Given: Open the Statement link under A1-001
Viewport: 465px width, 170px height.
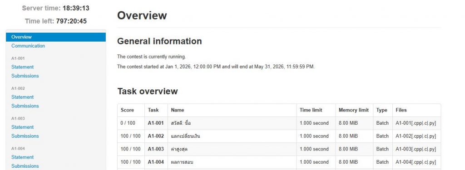Looking at the screenshot, I should click(23, 67).
